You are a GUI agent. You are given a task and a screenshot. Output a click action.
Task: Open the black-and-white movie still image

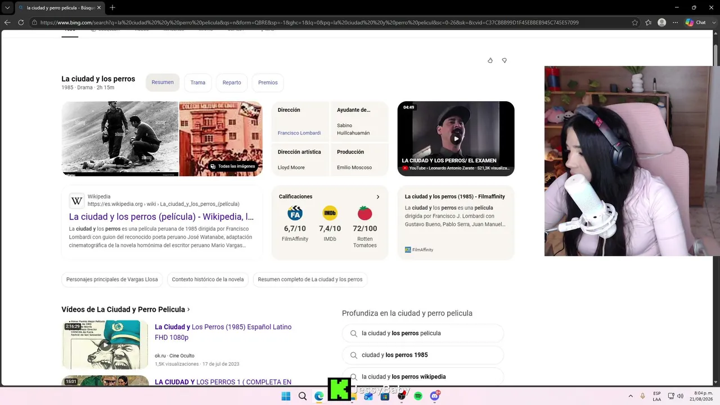(120, 138)
